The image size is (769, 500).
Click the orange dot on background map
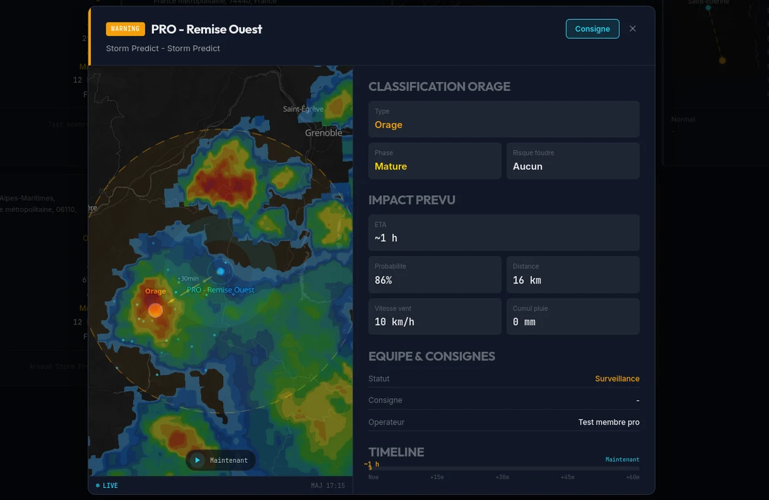coord(722,60)
